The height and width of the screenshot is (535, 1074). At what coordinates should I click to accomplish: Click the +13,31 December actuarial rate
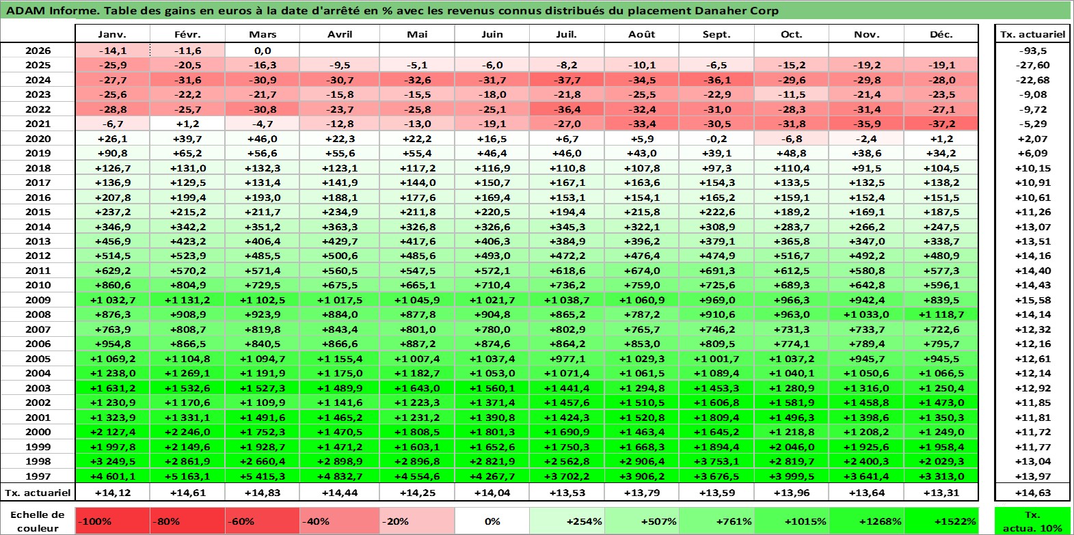click(941, 493)
